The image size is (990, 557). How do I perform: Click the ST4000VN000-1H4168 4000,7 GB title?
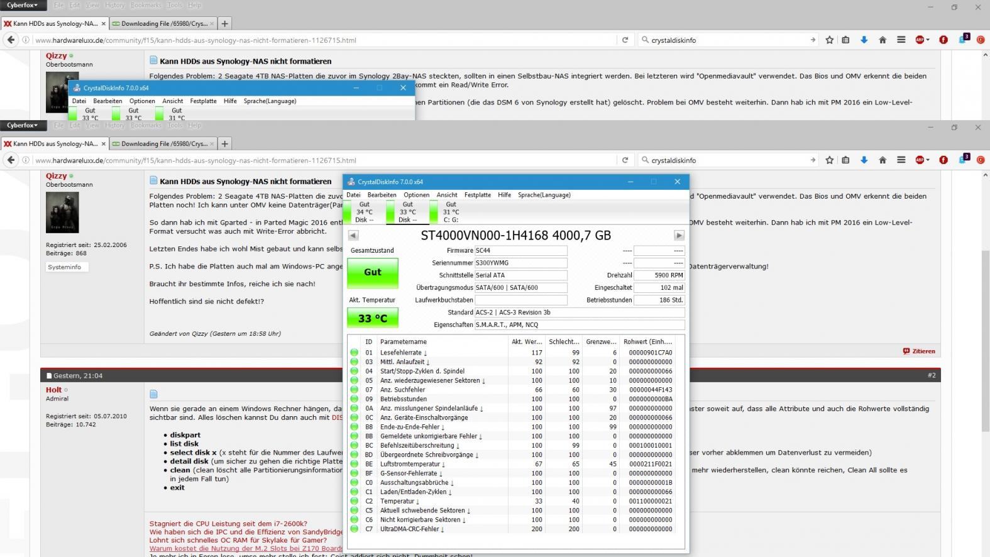[515, 236]
